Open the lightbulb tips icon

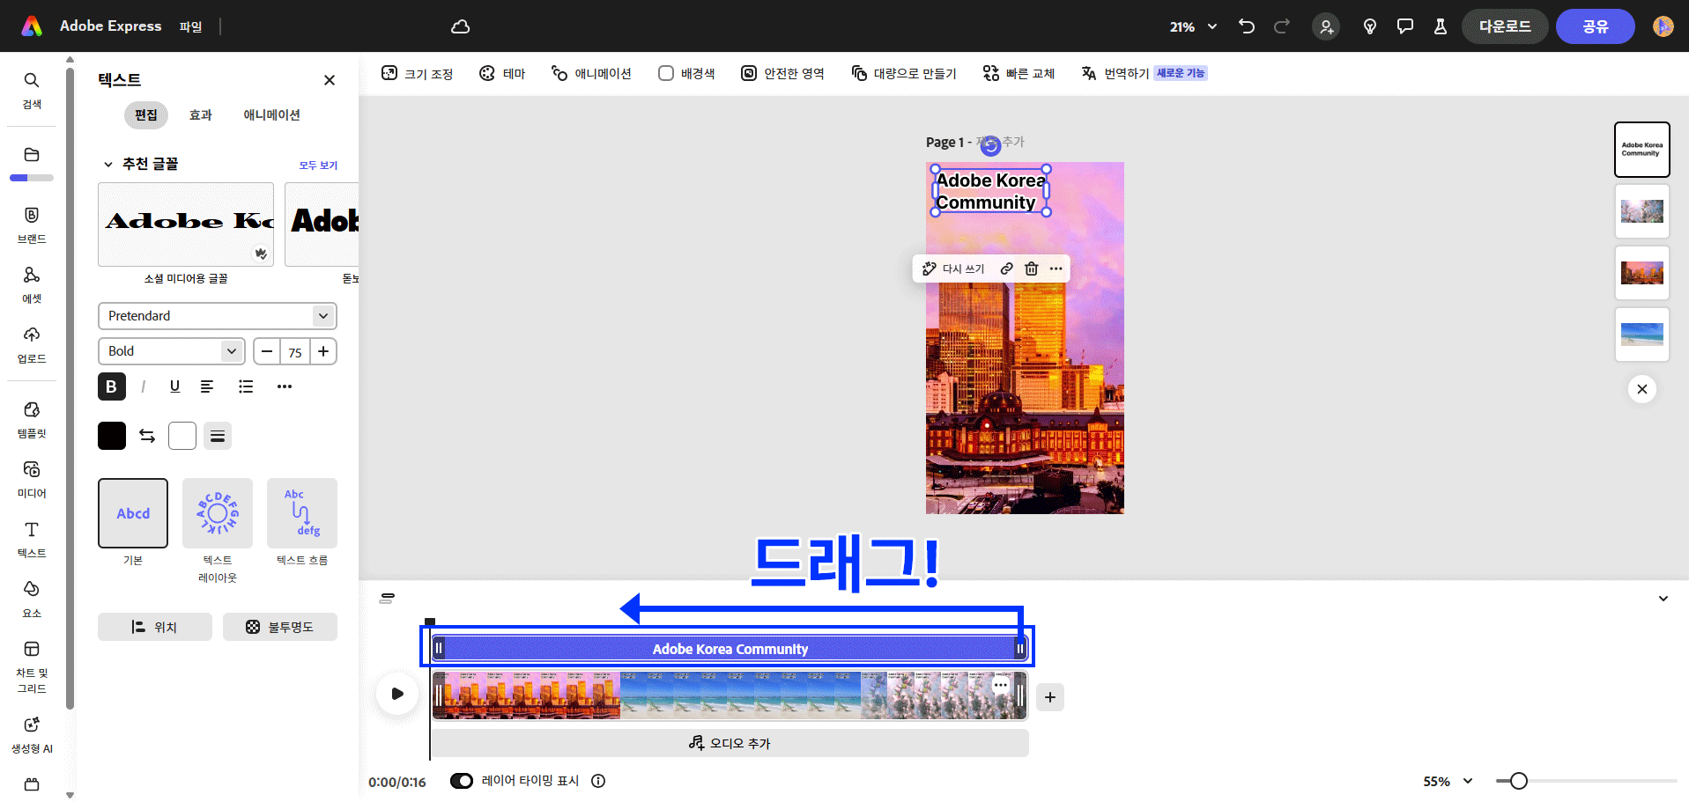(1370, 26)
